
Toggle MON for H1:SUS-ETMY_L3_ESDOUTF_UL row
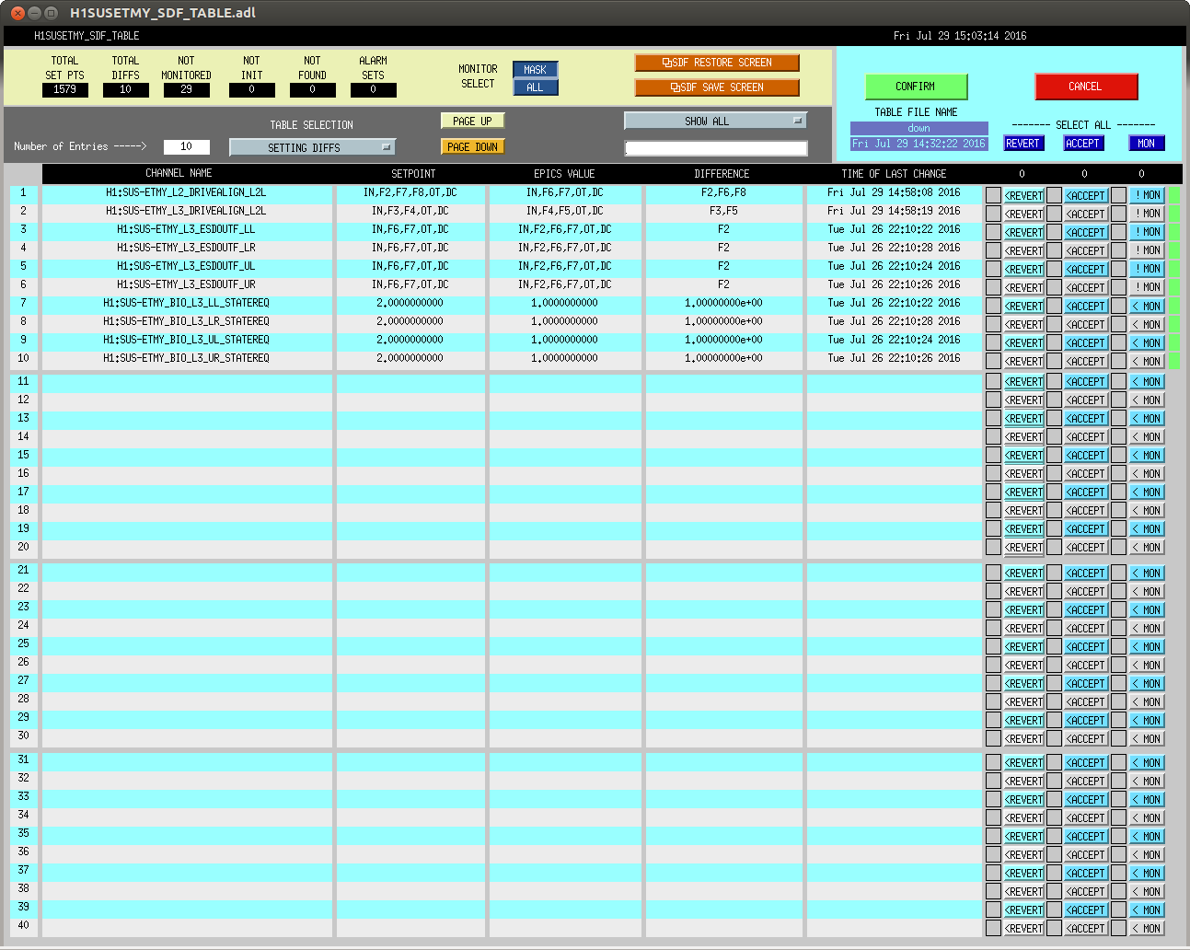pos(1147,269)
